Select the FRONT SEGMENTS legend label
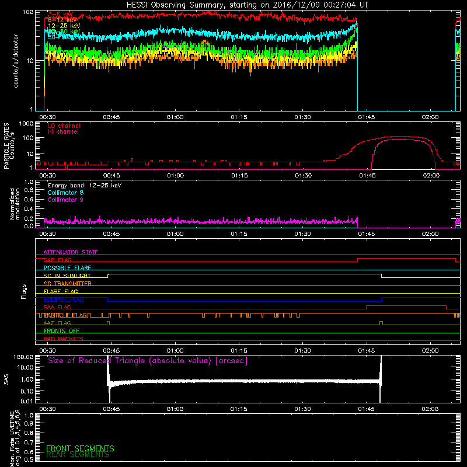Screen dimensions: 467x467 80,448
